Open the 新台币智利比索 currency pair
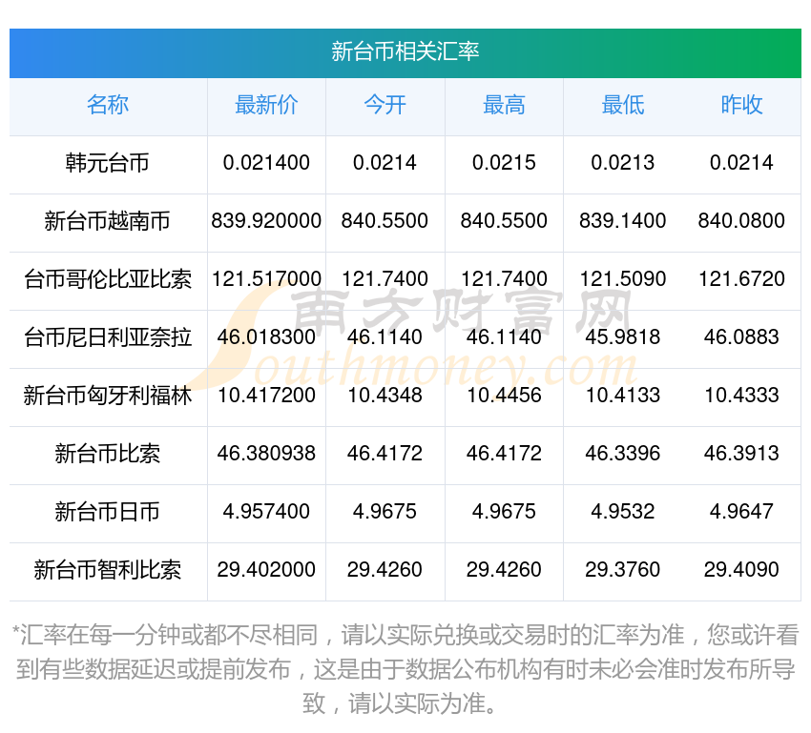 click(x=108, y=570)
